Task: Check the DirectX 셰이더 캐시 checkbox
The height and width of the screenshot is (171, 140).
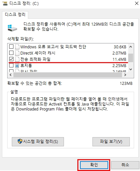Action: (11, 53)
